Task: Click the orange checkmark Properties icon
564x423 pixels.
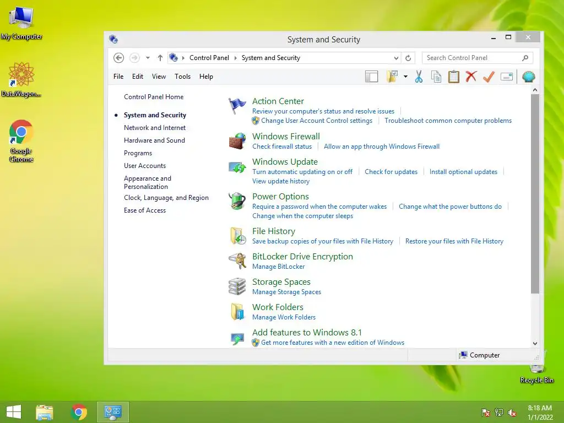Action: click(489, 77)
